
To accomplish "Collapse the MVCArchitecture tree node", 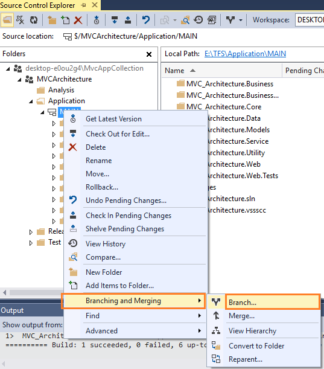I will tap(19, 80).
